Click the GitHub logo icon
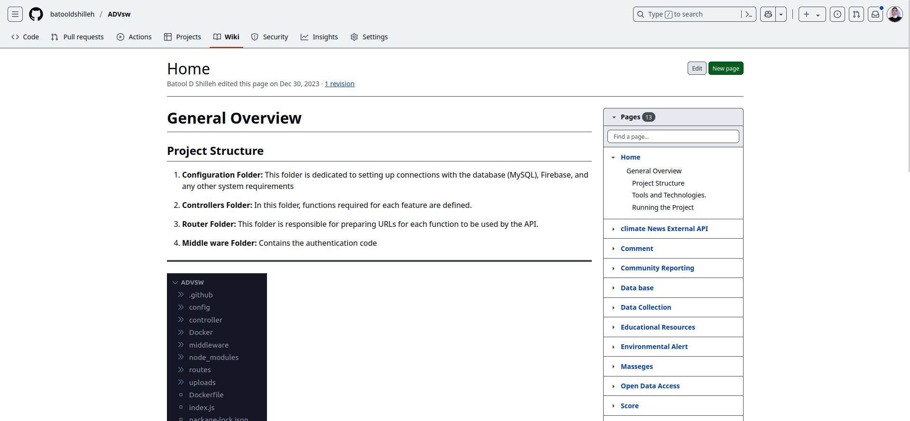This screenshot has width=910, height=421. [36, 14]
